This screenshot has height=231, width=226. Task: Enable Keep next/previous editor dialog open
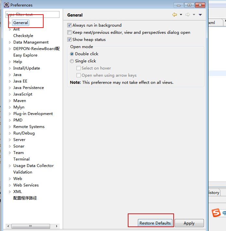[x=69, y=32]
